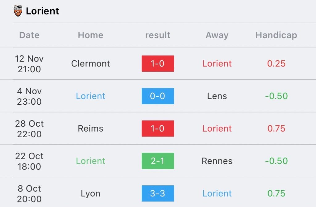Open the Lorient team title

pos(42,11)
